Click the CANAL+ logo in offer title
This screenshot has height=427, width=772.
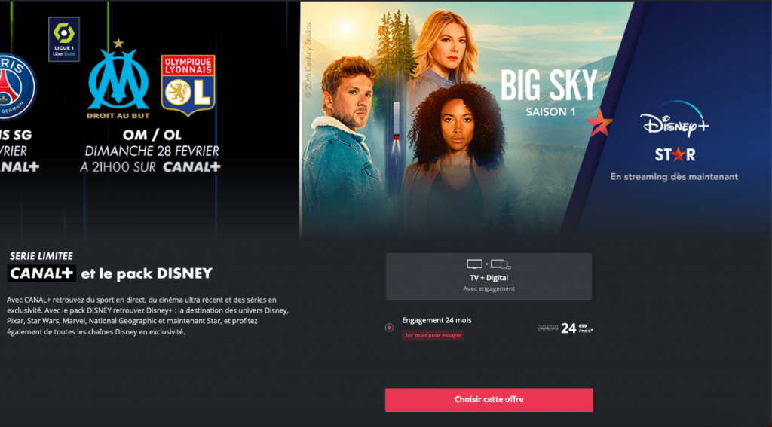click(41, 273)
